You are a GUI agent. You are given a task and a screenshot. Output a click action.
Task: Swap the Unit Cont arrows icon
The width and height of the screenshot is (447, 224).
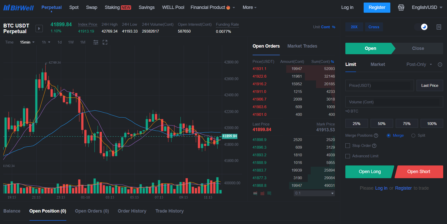334,27
